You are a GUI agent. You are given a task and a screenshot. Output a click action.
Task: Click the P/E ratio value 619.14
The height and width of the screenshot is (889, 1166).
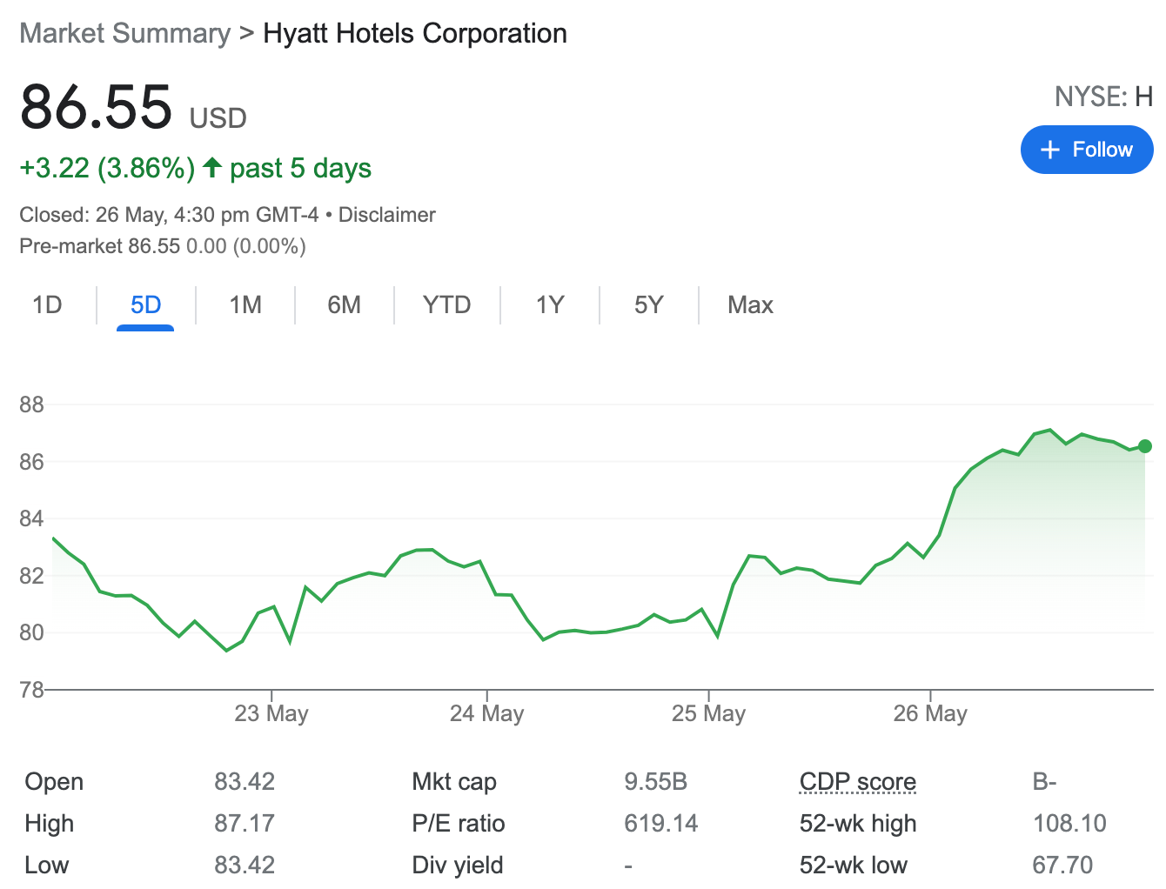pyautogui.click(x=660, y=823)
